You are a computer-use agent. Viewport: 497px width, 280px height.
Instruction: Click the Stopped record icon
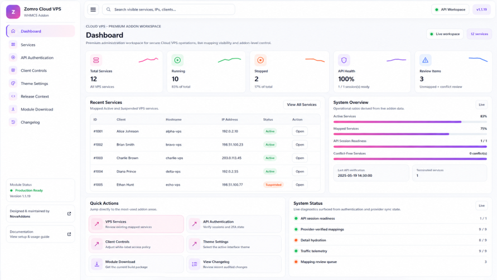point(260,60)
